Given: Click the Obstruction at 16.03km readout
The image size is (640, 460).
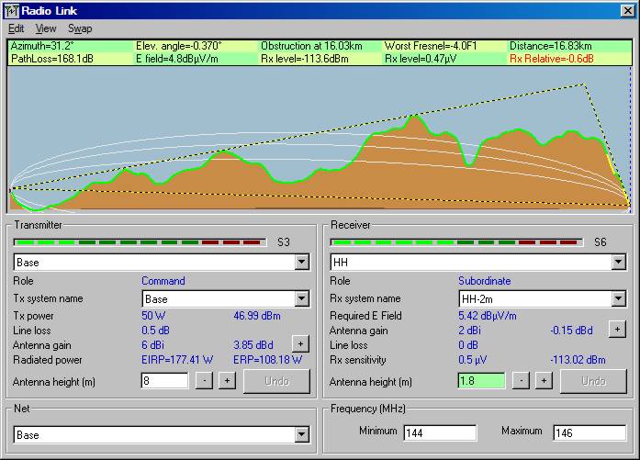Looking at the screenshot, I should pos(311,46).
